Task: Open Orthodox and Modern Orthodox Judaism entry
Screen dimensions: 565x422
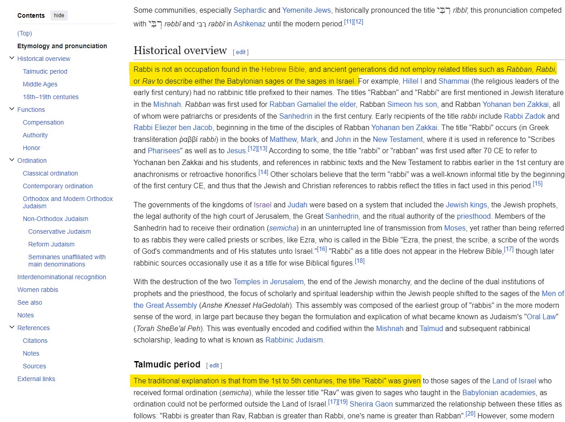Action: pyautogui.click(x=68, y=202)
